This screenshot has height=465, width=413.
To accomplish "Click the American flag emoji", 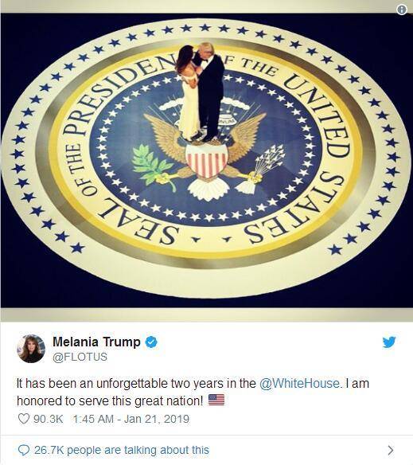I will point(216,400).
